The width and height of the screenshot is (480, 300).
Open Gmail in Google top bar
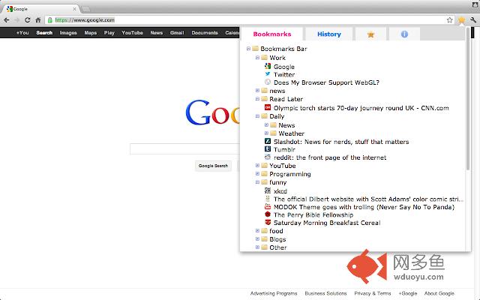tap(177, 32)
